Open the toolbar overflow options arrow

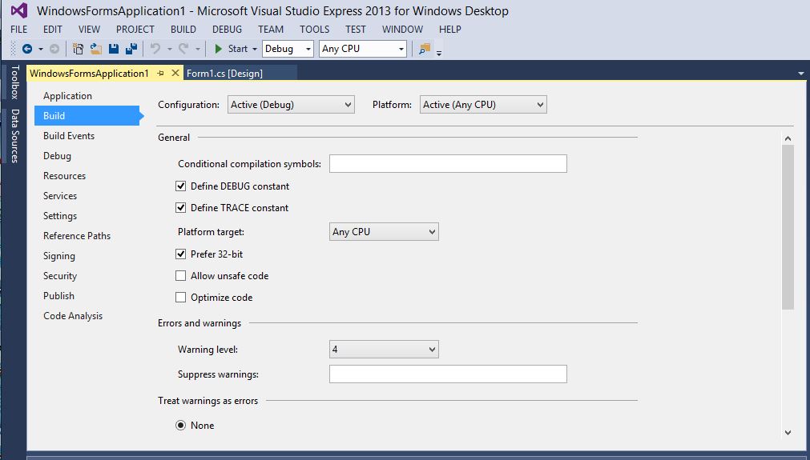[x=439, y=52]
